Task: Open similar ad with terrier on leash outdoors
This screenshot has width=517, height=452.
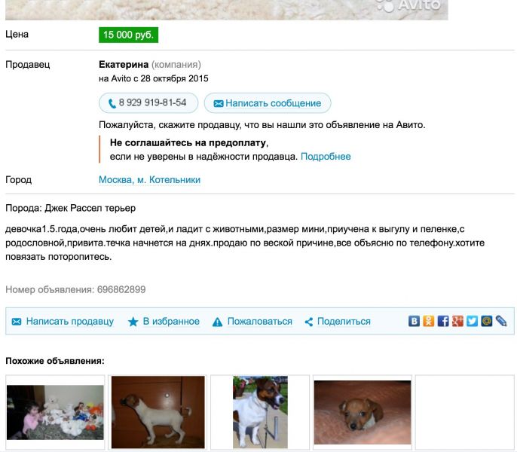Action: (x=260, y=412)
